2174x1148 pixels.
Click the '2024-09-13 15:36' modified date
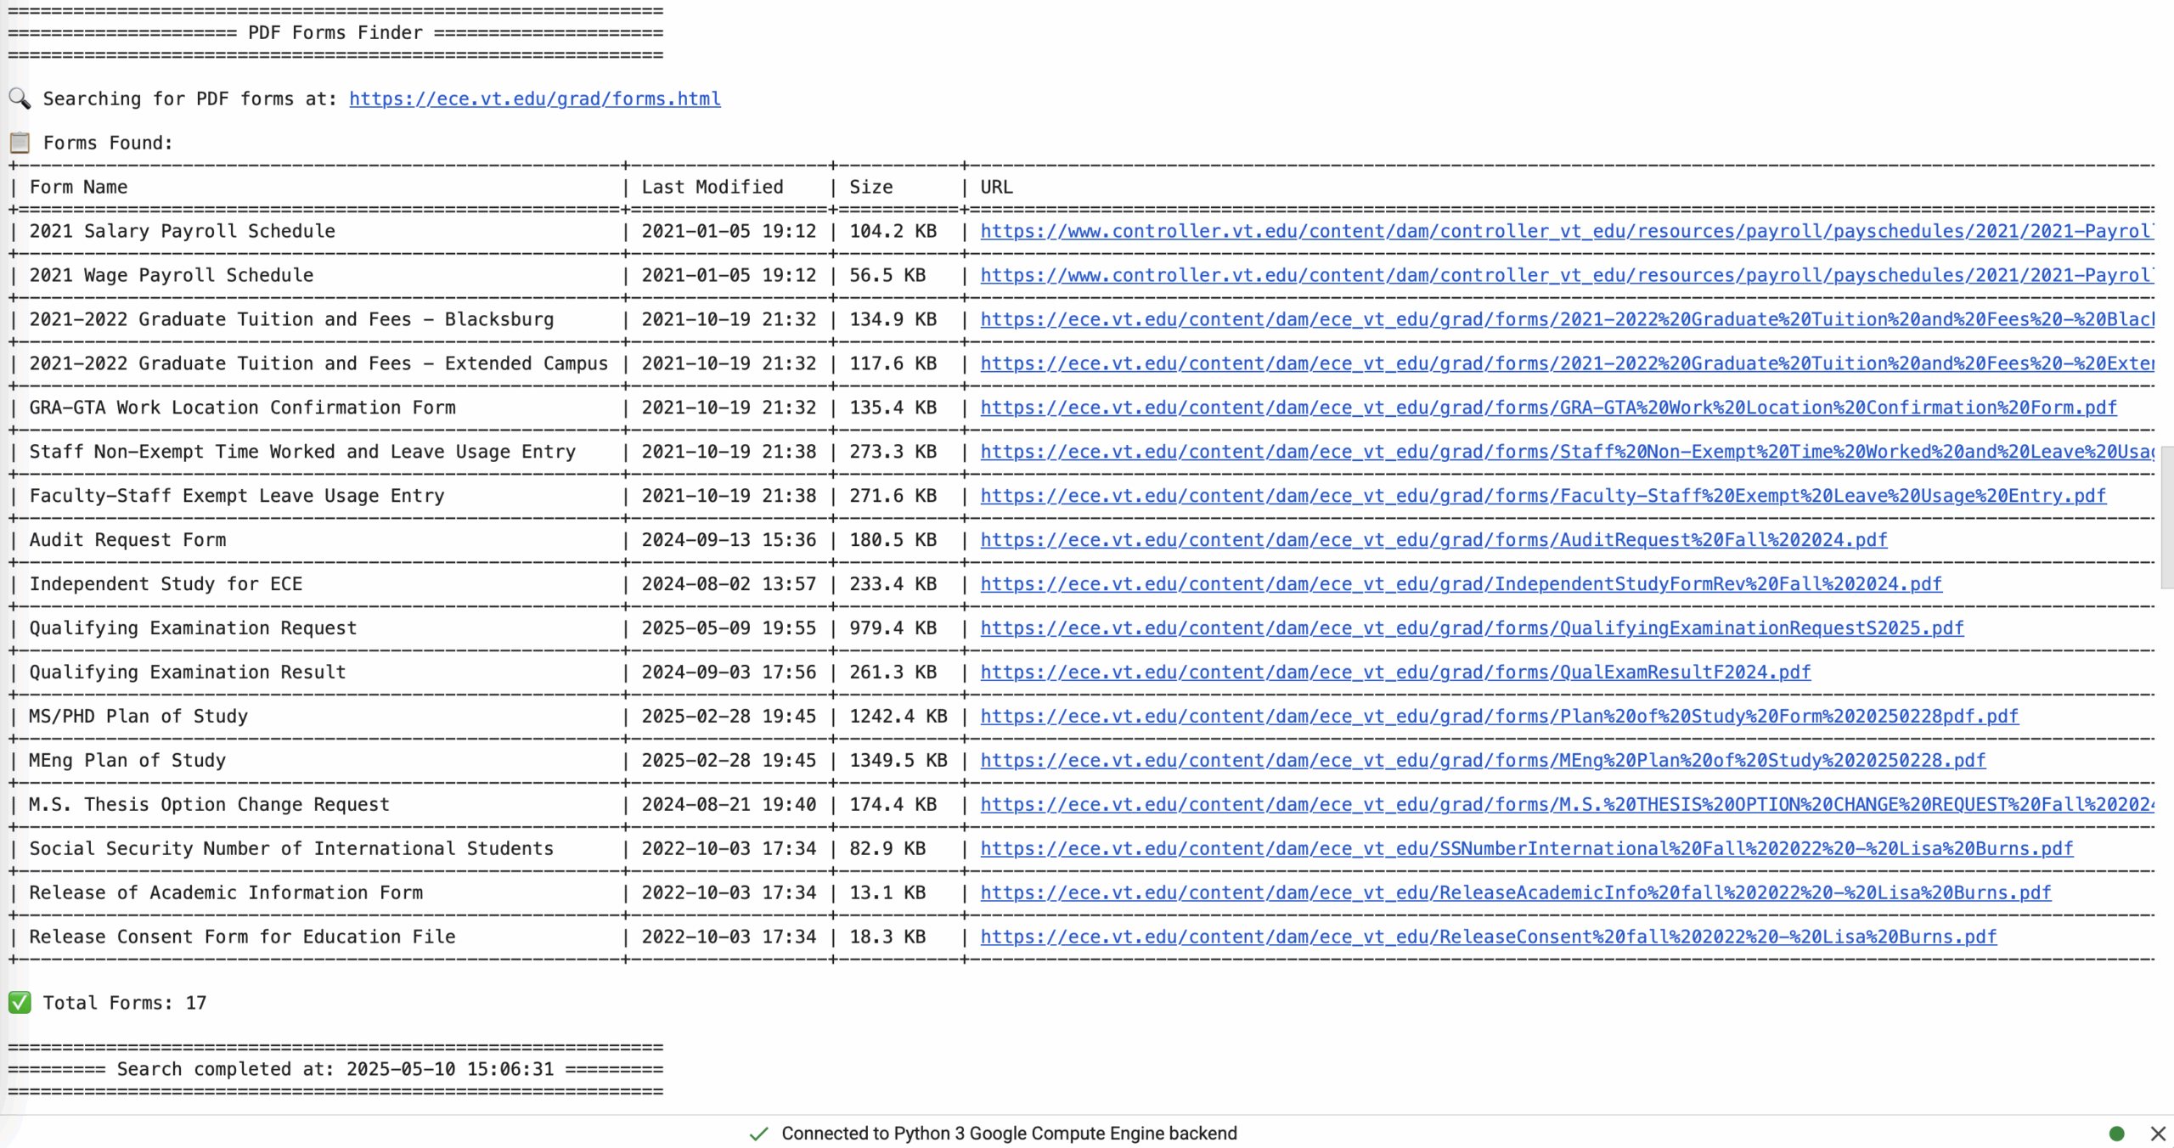[729, 540]
